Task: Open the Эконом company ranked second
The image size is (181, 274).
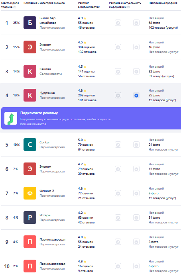Action: tap(45, 45)
